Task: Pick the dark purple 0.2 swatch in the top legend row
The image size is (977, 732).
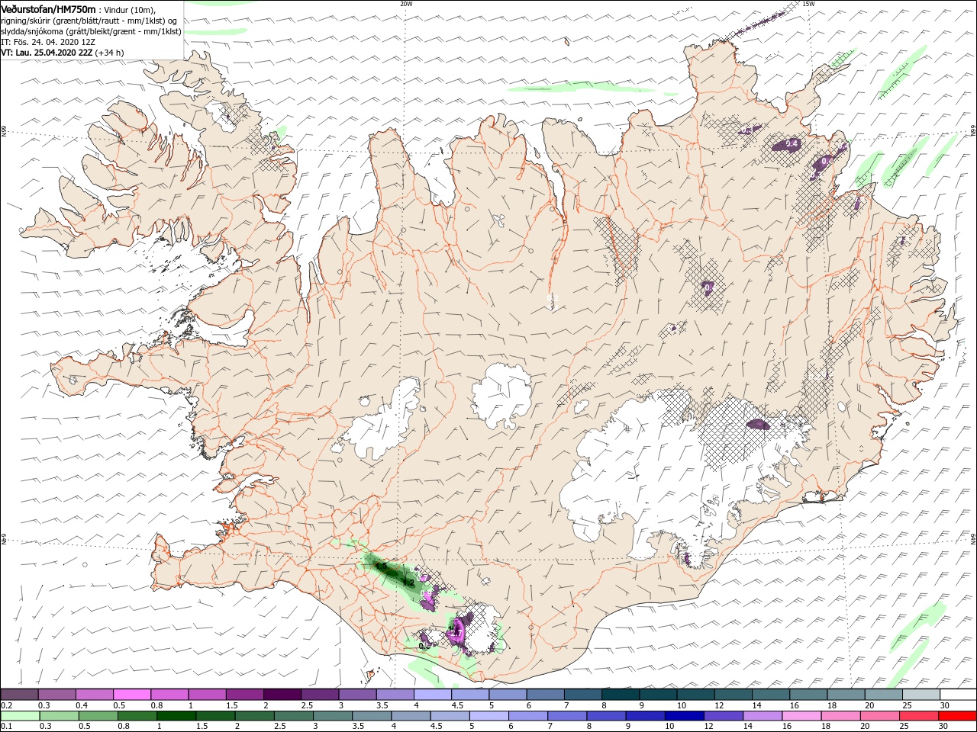Action: point(19,695)
